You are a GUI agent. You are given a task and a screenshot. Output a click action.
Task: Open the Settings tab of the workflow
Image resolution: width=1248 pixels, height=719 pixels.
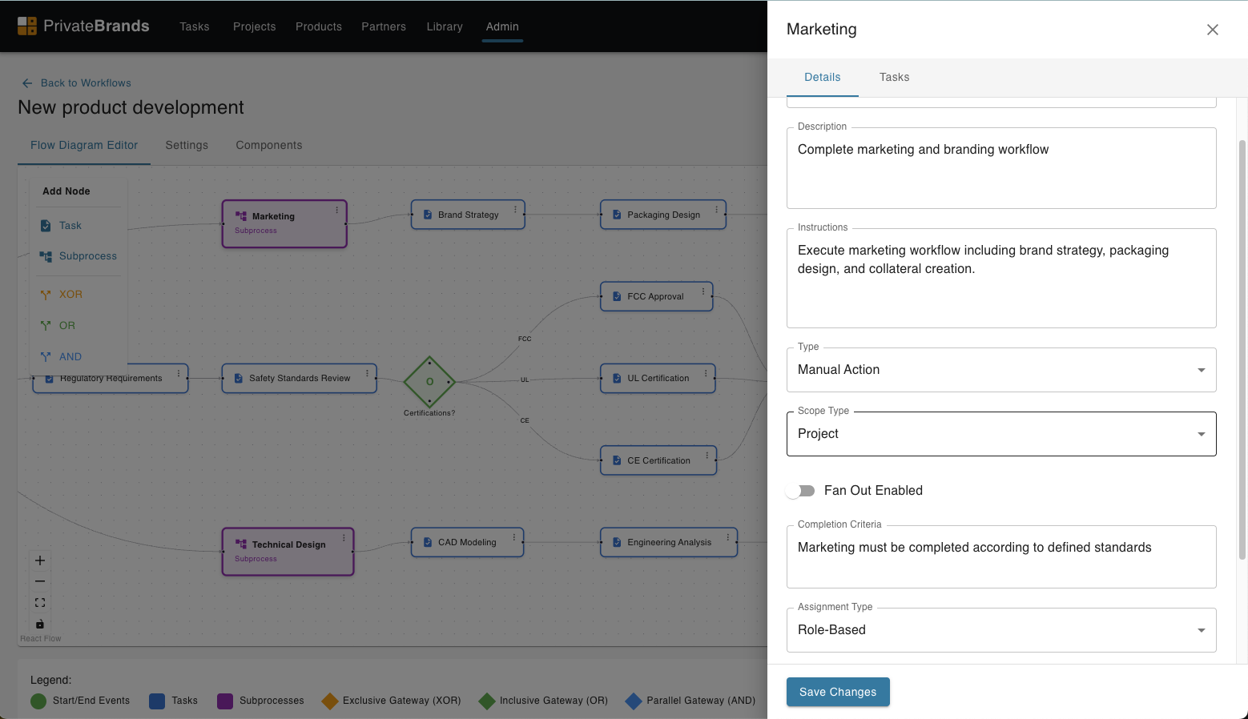pyautogui.click(x=187, y=145)
